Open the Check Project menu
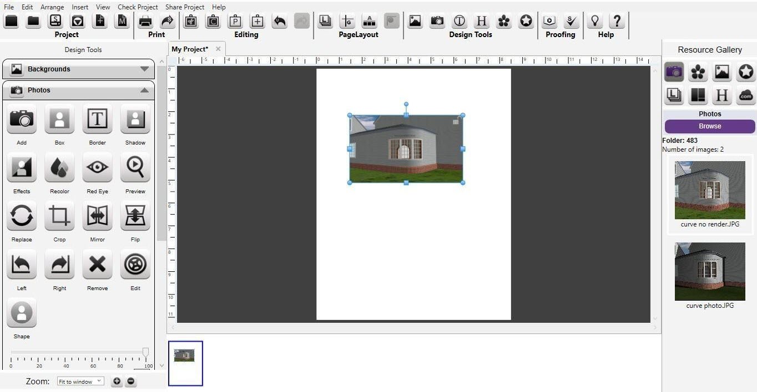The image size is (757, 392). pos(138,7)
